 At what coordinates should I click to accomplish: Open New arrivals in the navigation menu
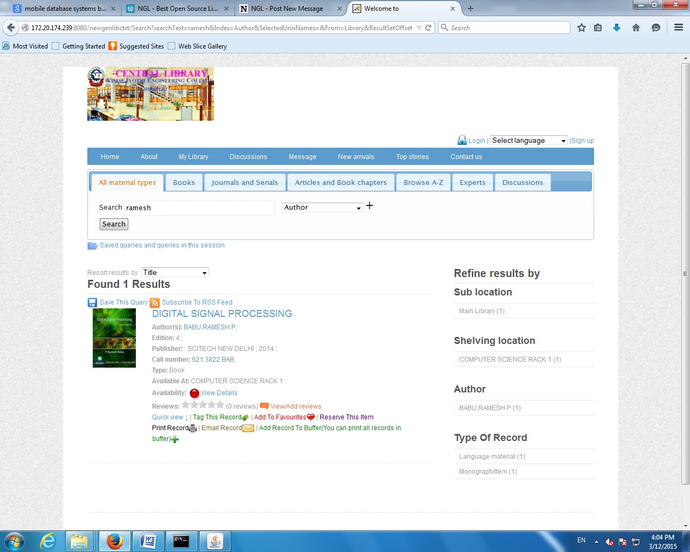tap(356, 157)
